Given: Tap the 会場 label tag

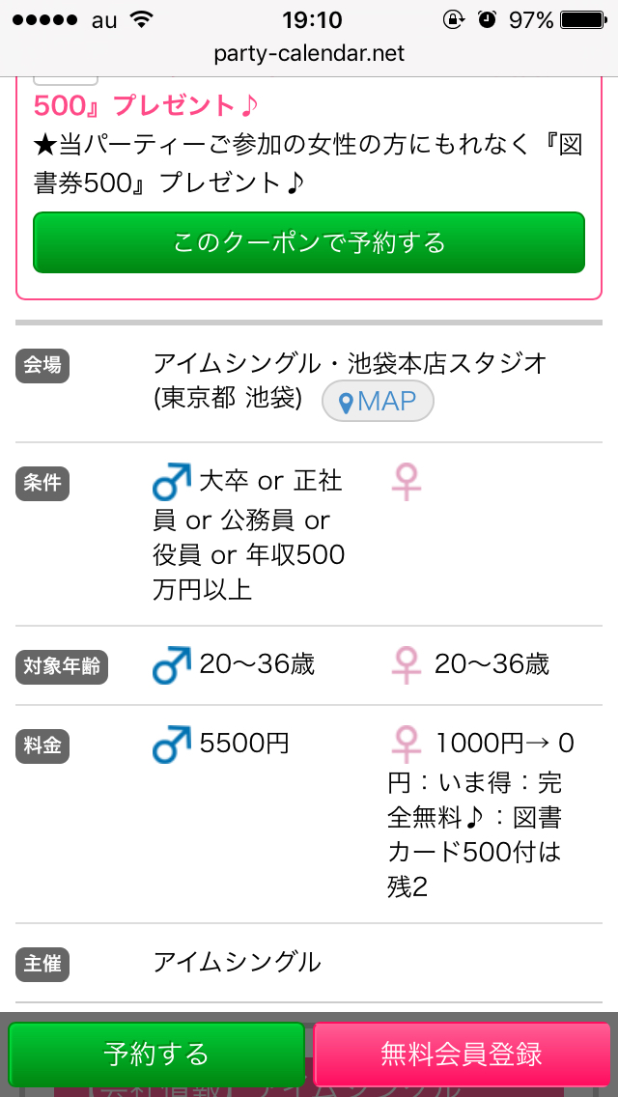Looking at the screenshot, I should pos(42,366).
